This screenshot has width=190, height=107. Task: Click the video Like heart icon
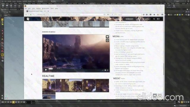pos(107,37)
